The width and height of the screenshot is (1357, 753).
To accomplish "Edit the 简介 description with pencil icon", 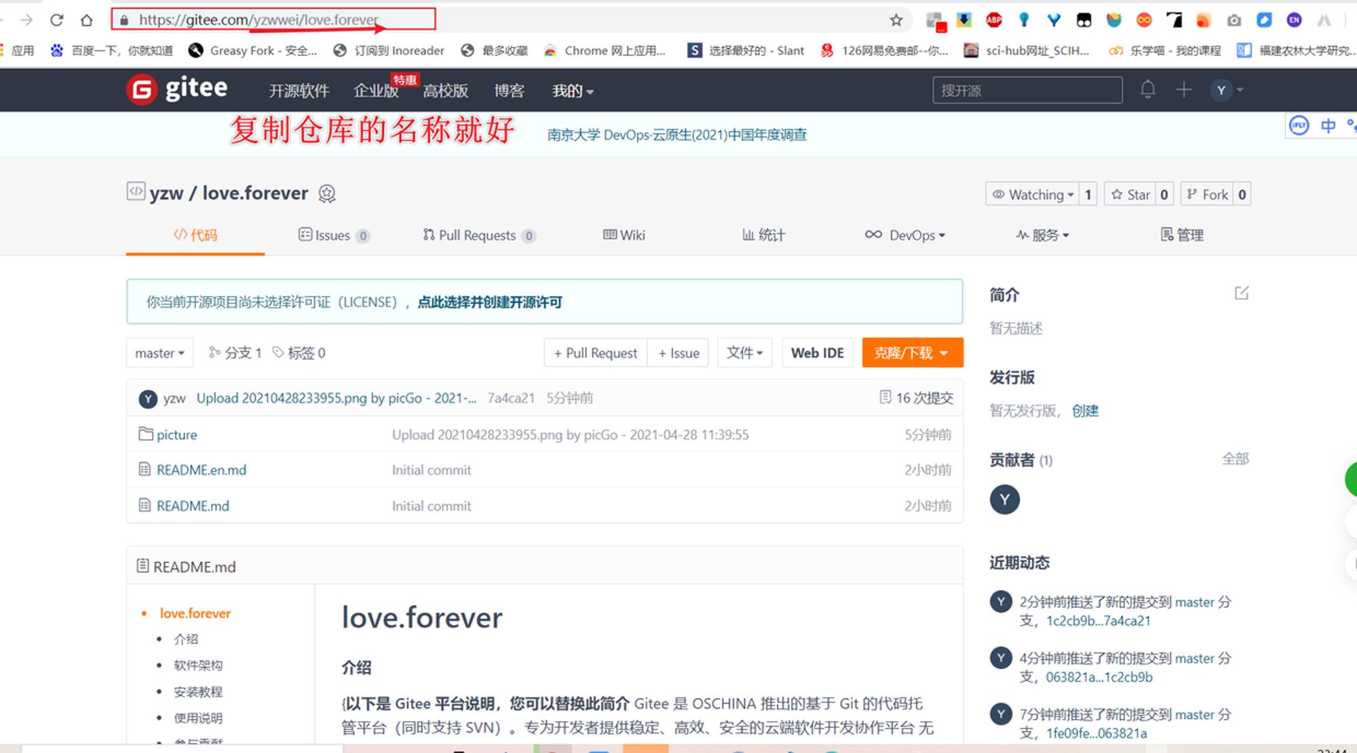I will [1241, 293].
